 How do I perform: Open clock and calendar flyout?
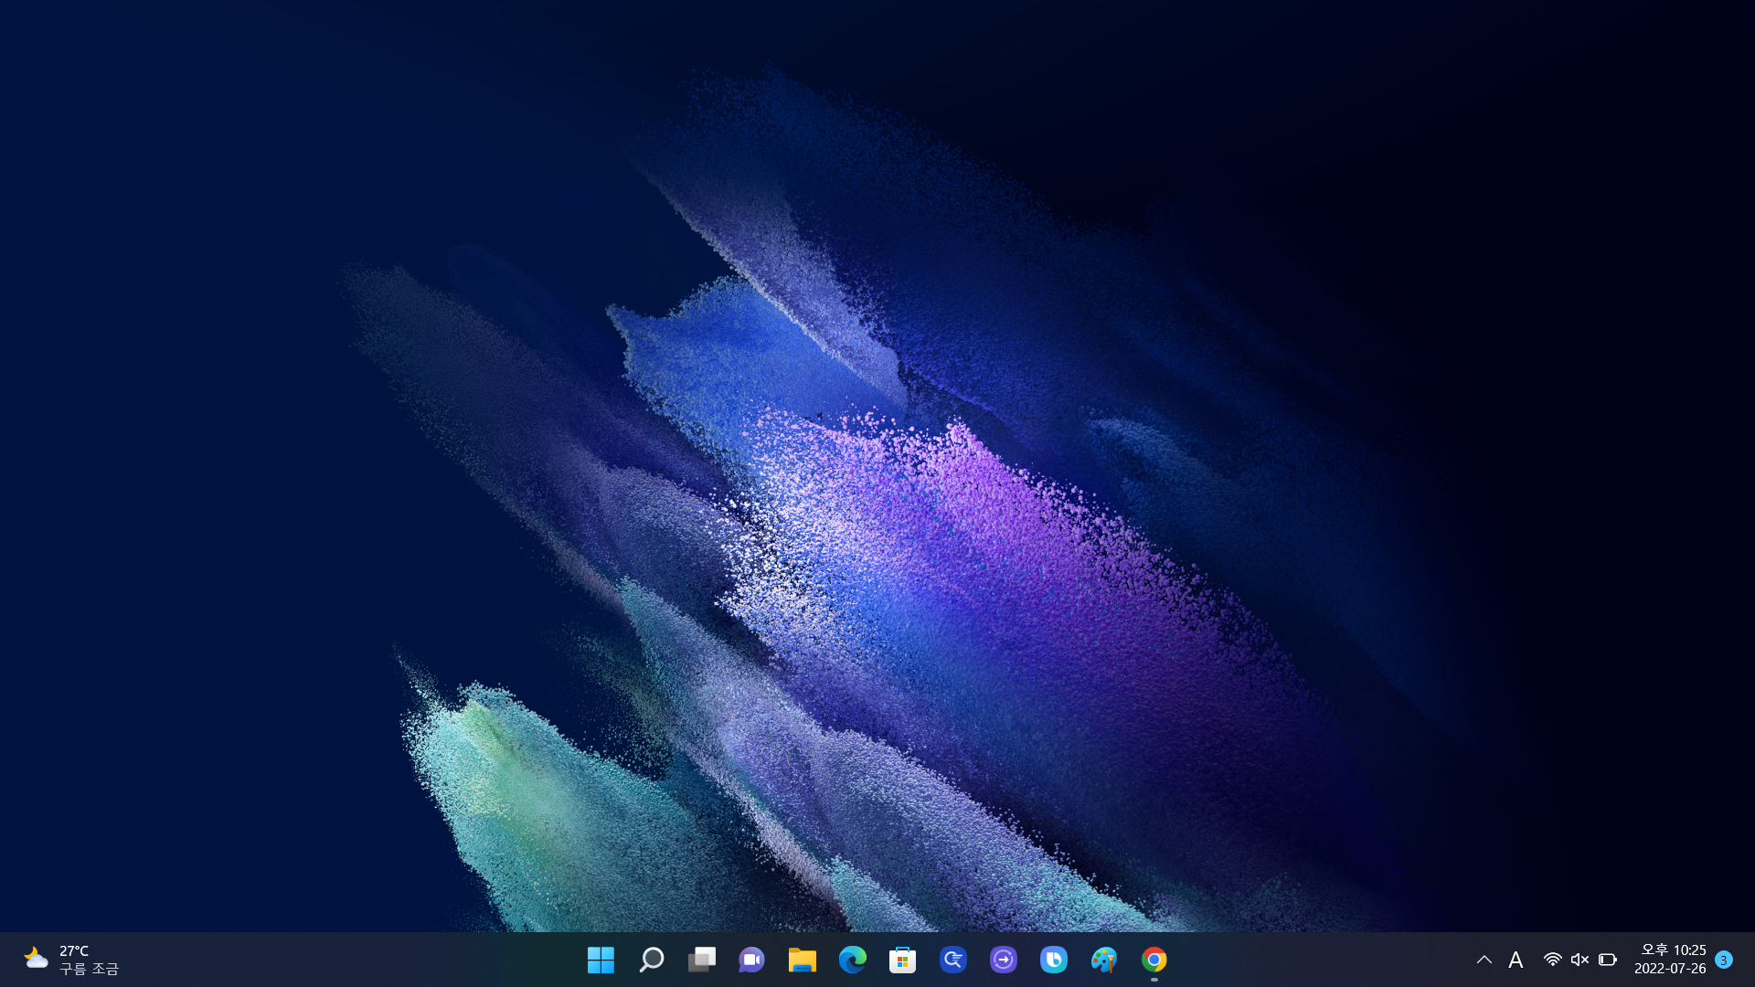[1670, 960]
